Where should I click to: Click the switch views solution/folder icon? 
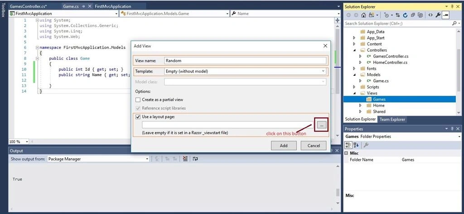[x=372, y=15]
